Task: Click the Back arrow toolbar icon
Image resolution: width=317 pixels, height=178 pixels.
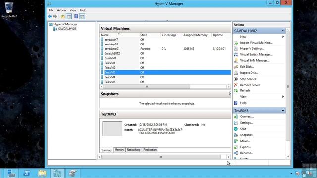Action: pos(50,16)
